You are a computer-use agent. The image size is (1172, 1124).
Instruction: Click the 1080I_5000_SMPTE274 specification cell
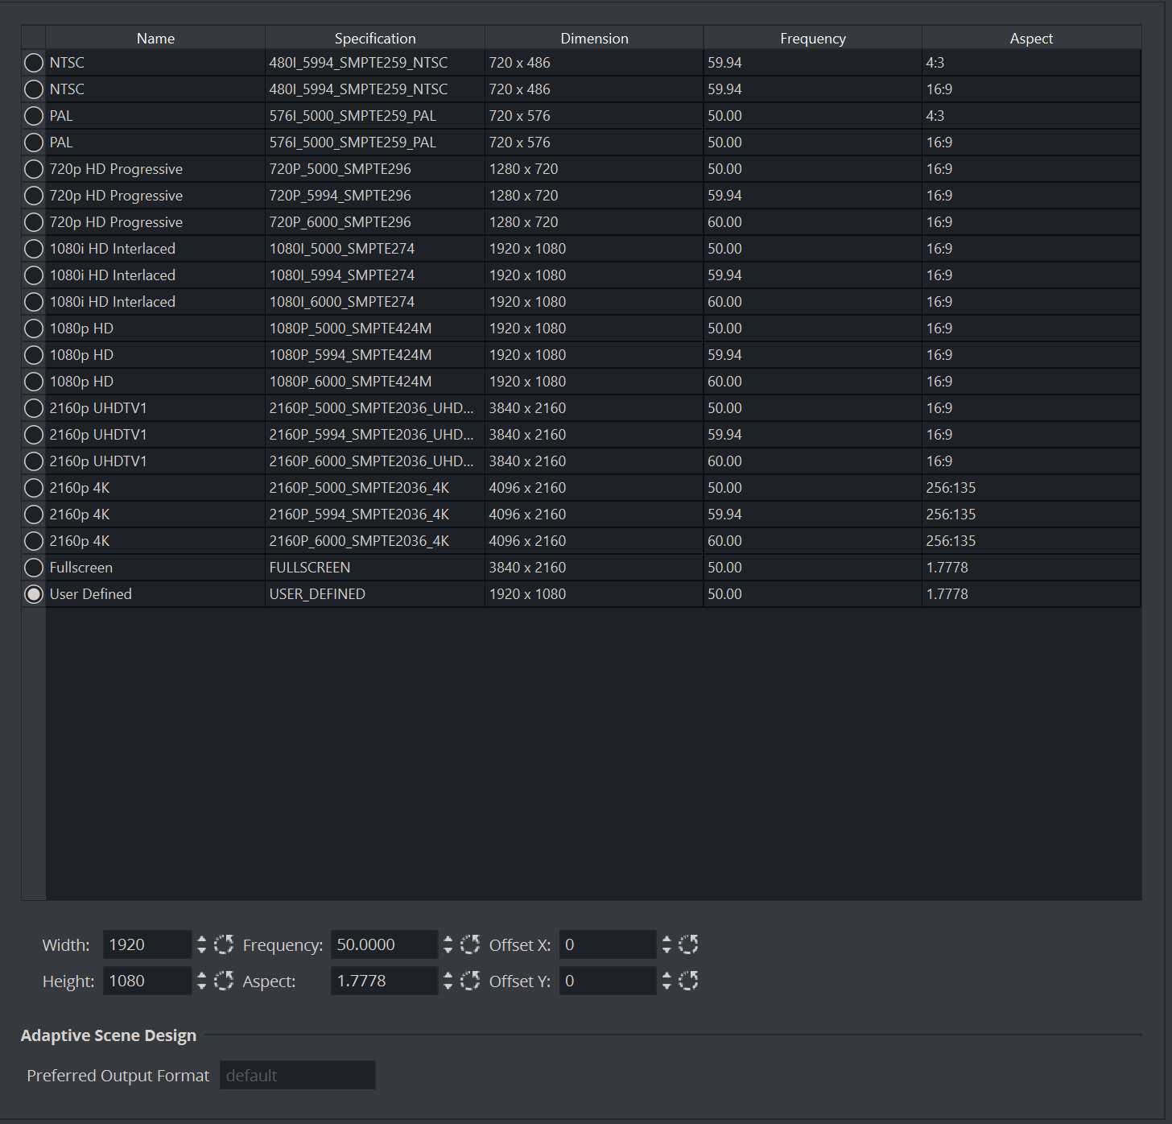click(x=375, y=249)
